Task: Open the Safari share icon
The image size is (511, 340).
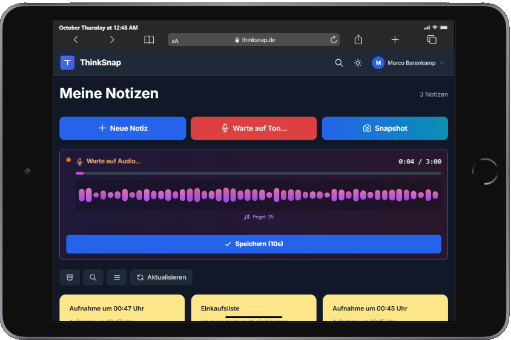Action: tap(358, 40)
